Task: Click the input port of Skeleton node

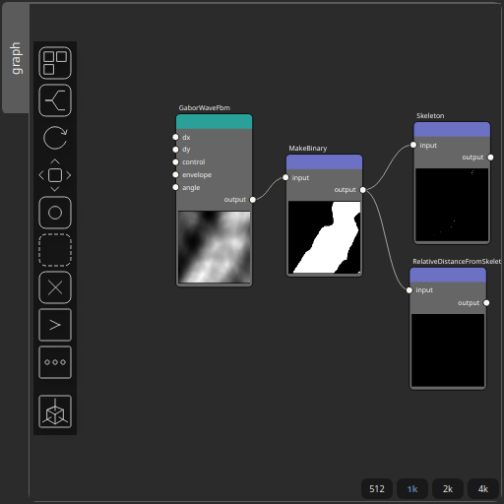Action: (x=413, y=145)
